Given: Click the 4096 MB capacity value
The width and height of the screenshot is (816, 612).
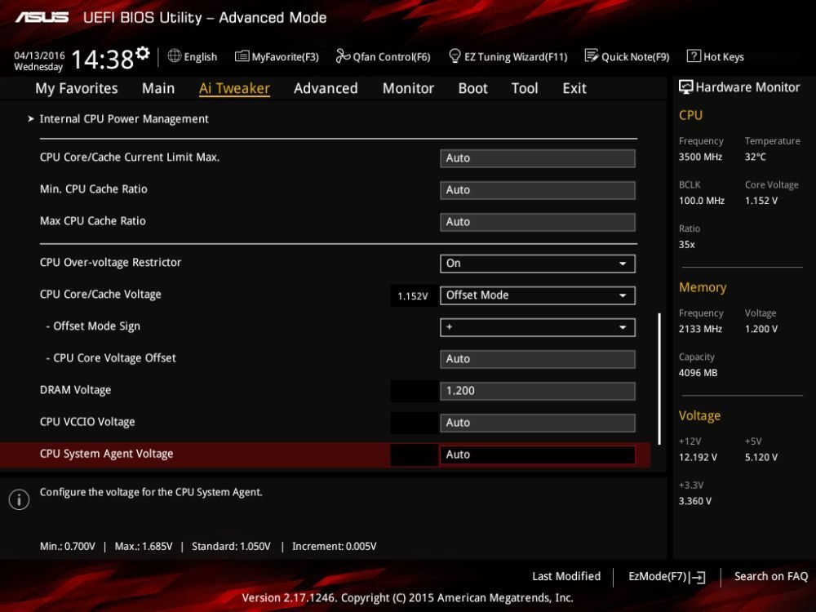Looking at the screenshot, I should coord(698,373).
